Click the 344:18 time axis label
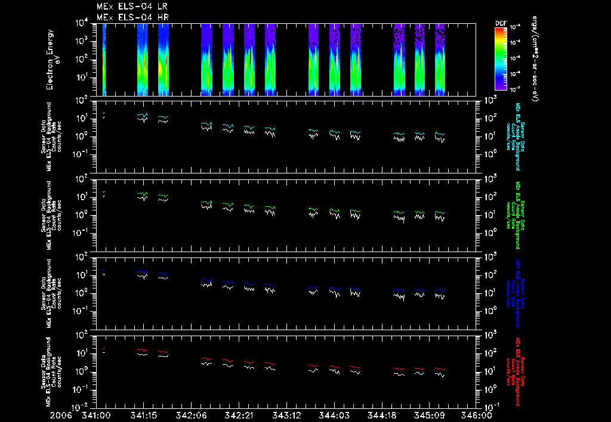 [381, 415]
